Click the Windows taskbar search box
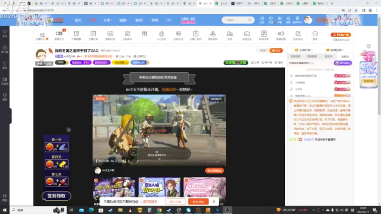The height and width of the screenshot is (214, 381). [x=38, y=210]
